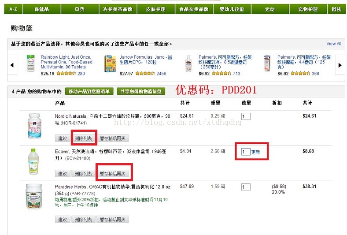Click 暂存稍后再买 for Nordic Naturals

(x=113, y=138)
